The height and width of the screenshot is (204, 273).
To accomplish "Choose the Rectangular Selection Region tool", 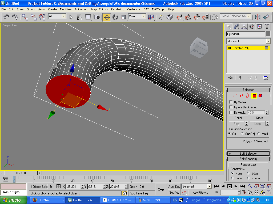I will pos(88,17).
